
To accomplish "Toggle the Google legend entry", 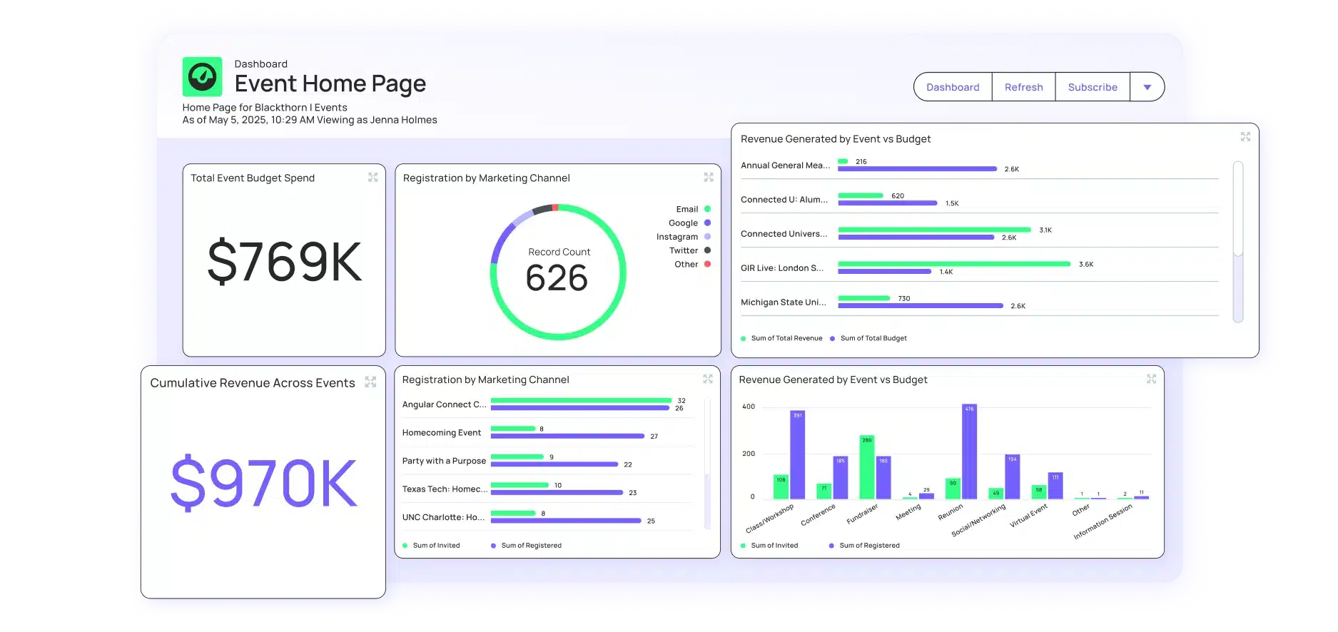I will click(689, 223).
